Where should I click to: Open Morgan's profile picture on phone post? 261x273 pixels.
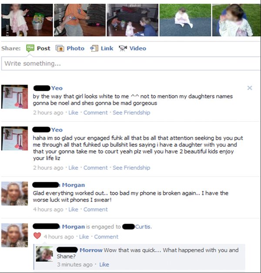coord(15,193)
